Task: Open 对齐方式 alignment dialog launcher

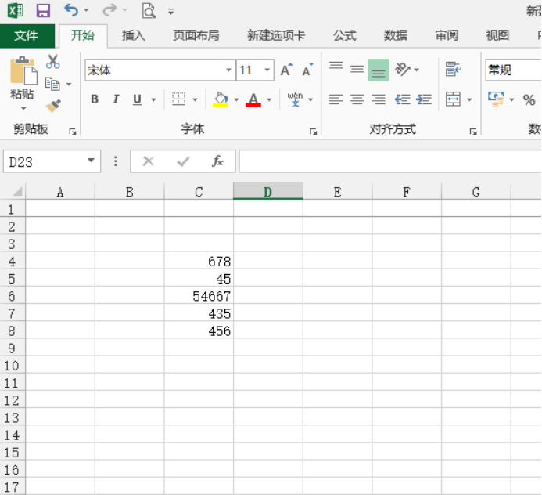Action: pyautogui.click(x=473, y=132)
